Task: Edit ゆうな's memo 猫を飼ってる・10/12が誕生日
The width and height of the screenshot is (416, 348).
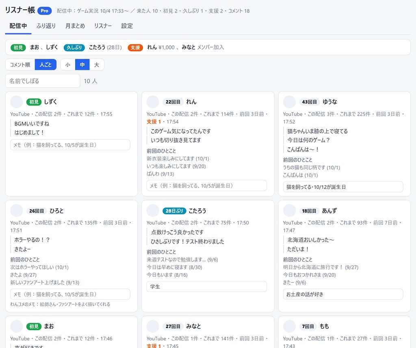Action: click(x=343, y=187)
